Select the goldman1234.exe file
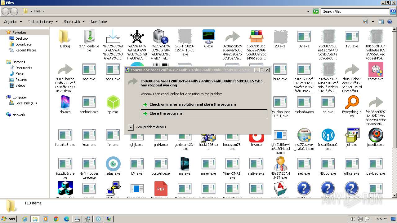 click(x=185, y=138)
